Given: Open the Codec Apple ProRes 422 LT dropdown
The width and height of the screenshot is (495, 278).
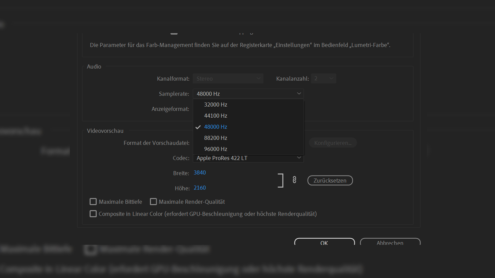Looking at the screenshot, I should tap(248, 158).
